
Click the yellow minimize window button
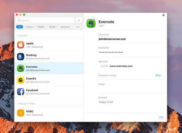[20, 15]
